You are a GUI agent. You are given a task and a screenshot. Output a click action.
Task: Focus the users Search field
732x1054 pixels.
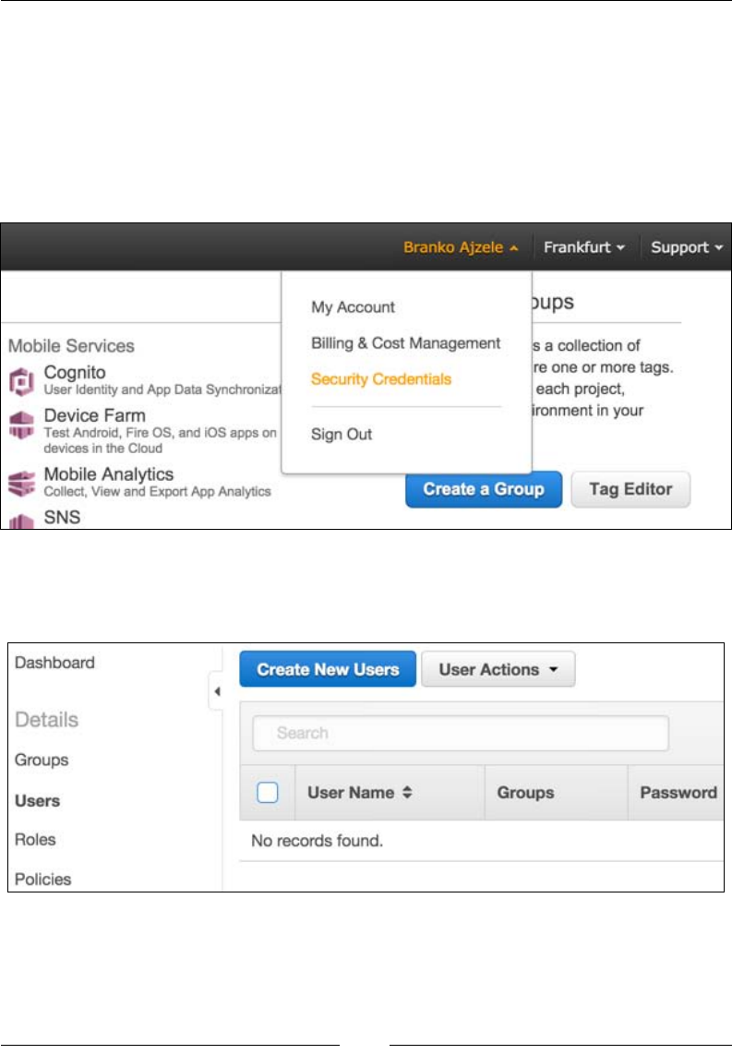point(460,733)
